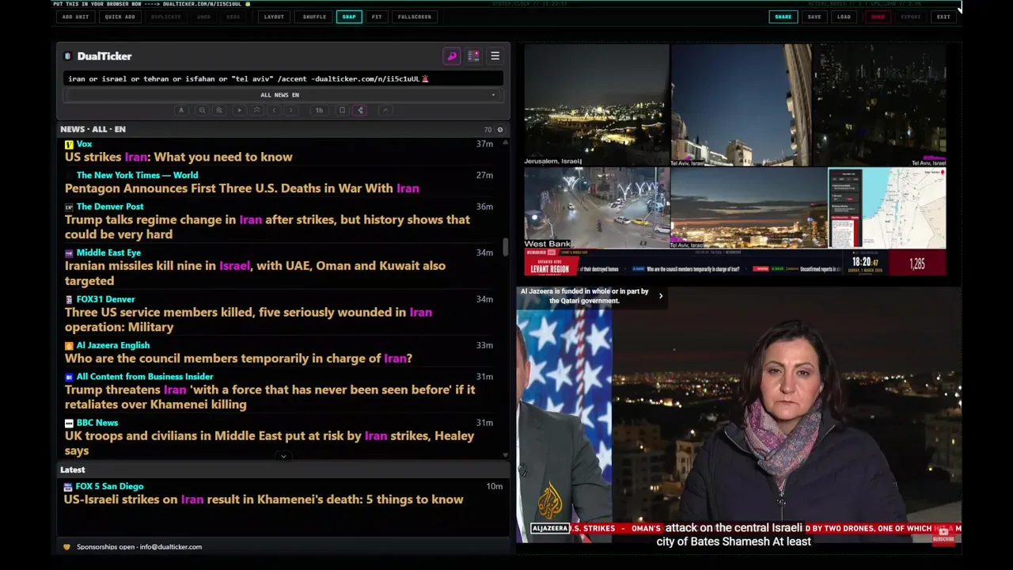Click the Sponsorships open info@dualticker.com link

[x=139, y=547]
